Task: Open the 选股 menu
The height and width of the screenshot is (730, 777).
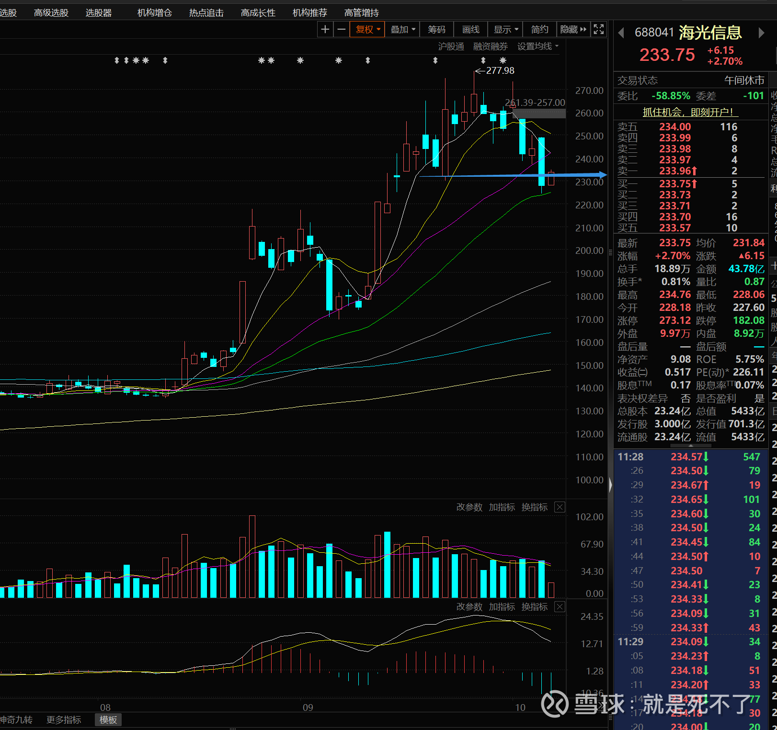Action: (x=9, y=13)
